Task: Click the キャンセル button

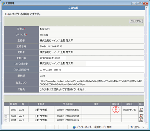Action: pos(136,21)
